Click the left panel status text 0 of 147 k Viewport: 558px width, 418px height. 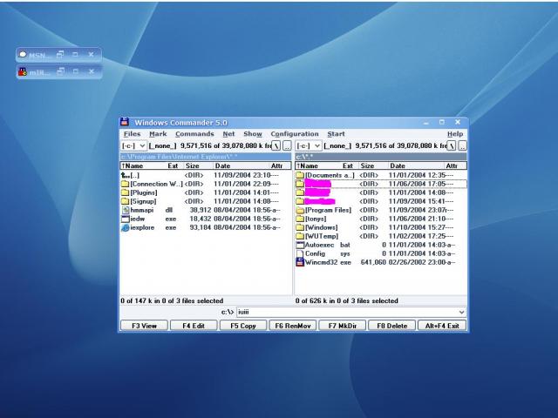tap(172, 300)
